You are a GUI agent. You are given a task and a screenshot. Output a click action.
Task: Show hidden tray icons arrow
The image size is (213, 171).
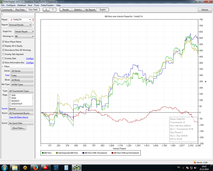pyautogui.click(x=183, y=168)
